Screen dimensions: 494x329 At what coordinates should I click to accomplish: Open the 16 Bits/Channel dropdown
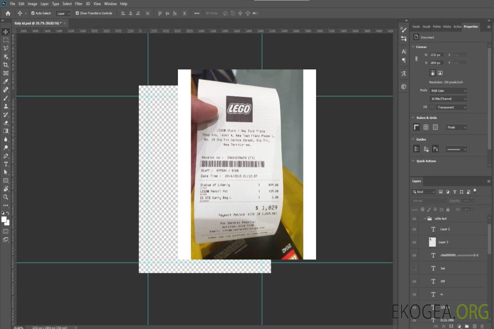[x=448, y=99]
